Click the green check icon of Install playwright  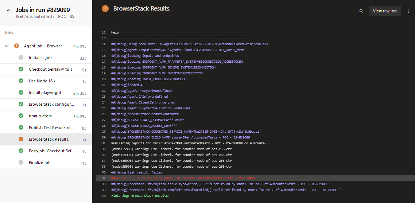(x=21, y=92)
